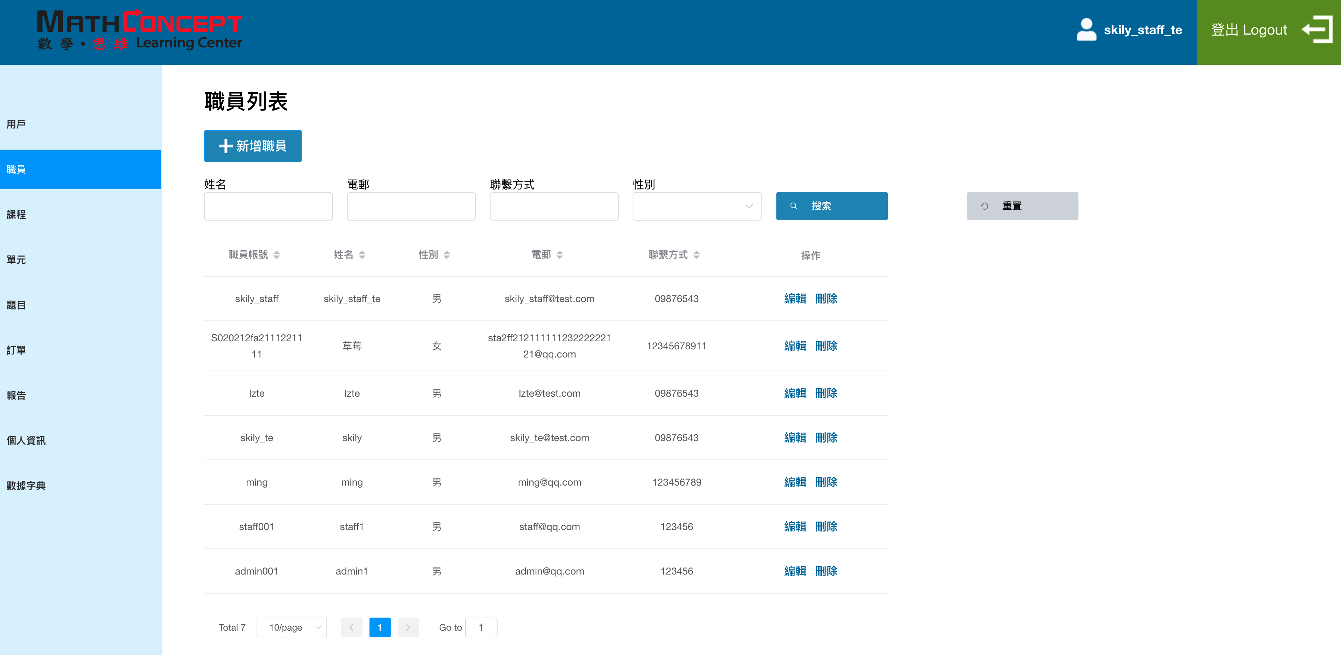The image size is (1341, 655).
Task: Open 訂單 in the sidebar
Action: tap(81, 350)
